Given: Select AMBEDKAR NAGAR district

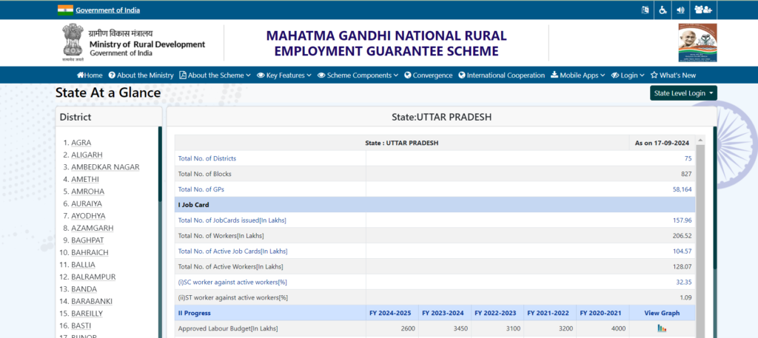Looking at the screenshot, I should 105,167.
